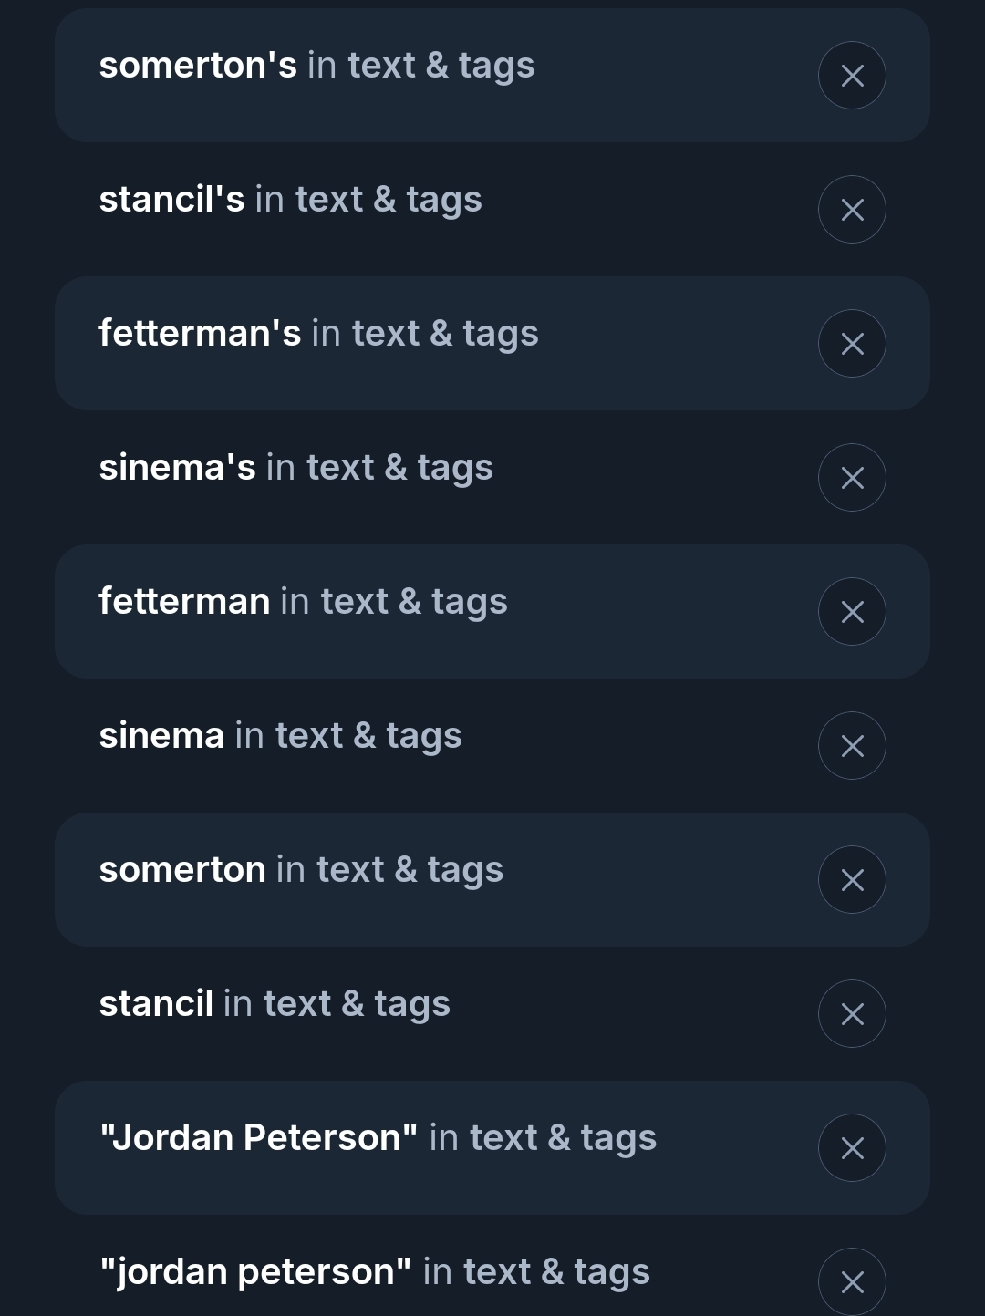Delete the stancil's mute entry
Screen dimensions: 985x1316
click(x=852, y=210)
